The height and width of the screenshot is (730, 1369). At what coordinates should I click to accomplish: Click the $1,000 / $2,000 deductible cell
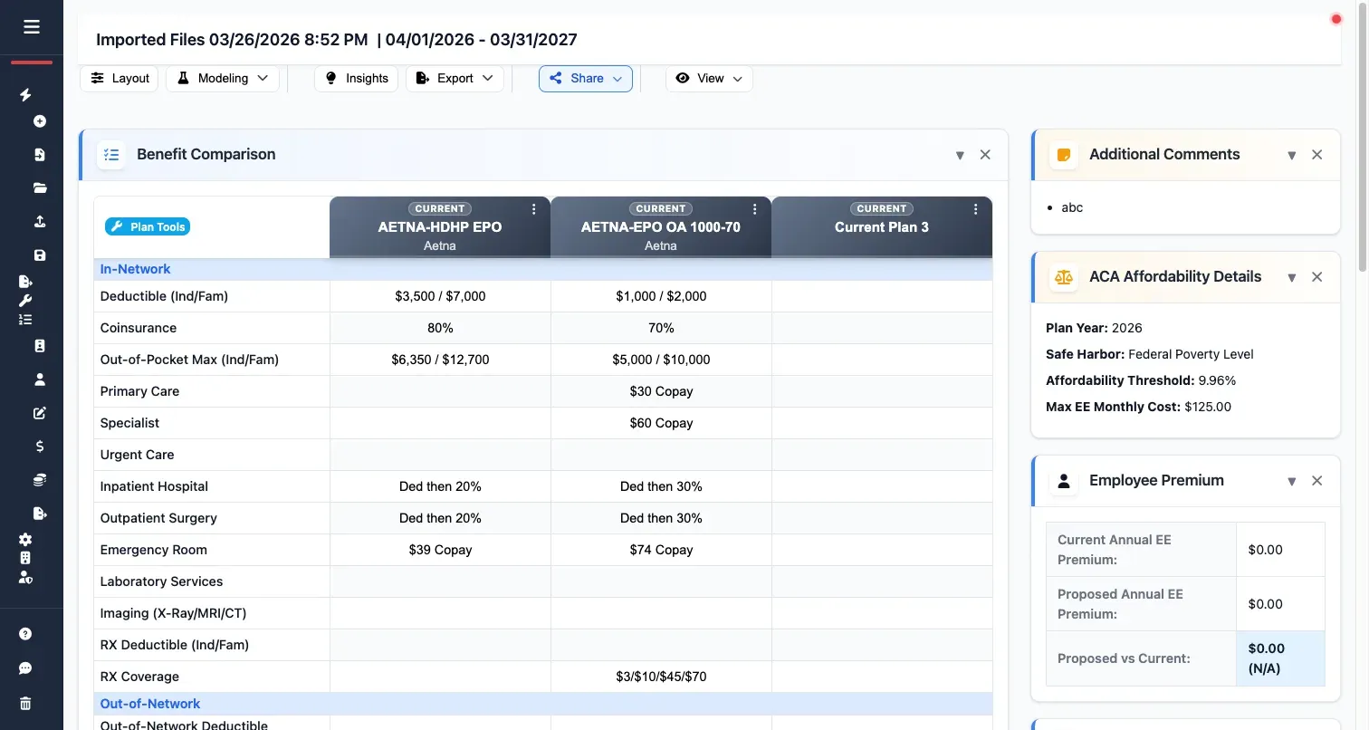[661, 296]
